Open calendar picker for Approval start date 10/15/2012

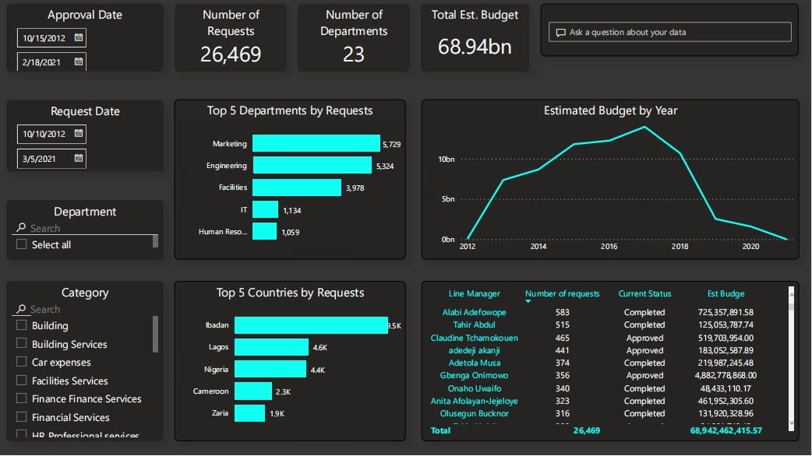(79, 37)
